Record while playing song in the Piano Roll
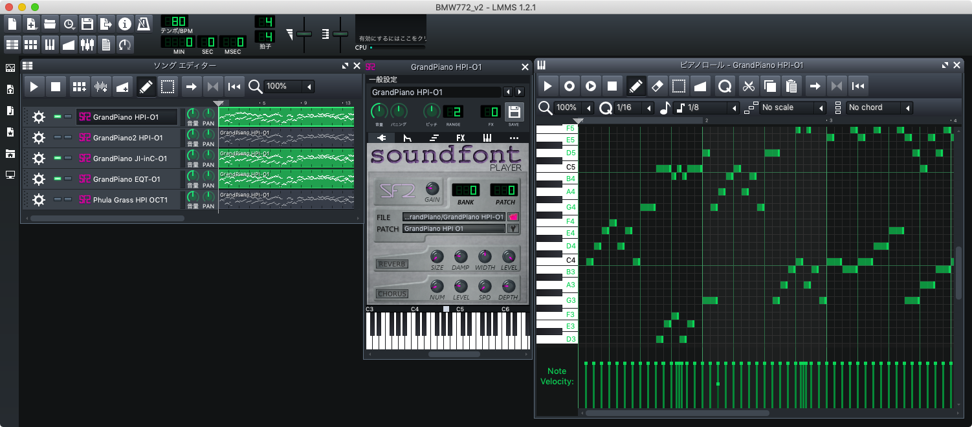972x427 pixels. point(591,85)
